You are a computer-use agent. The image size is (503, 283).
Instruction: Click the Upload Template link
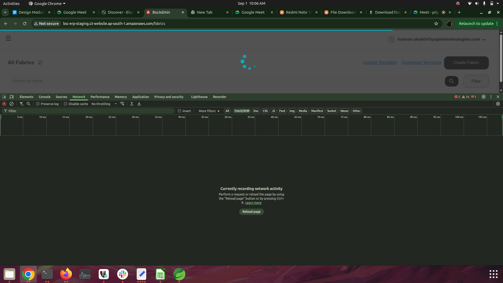point(380,63)
